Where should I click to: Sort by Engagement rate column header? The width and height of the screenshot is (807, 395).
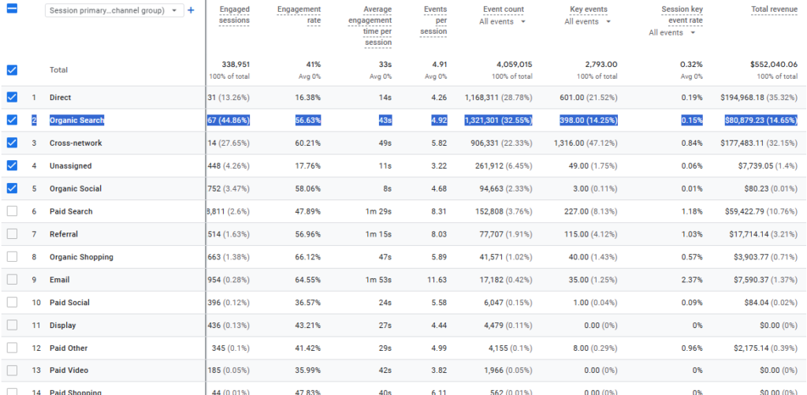[299, 15]
